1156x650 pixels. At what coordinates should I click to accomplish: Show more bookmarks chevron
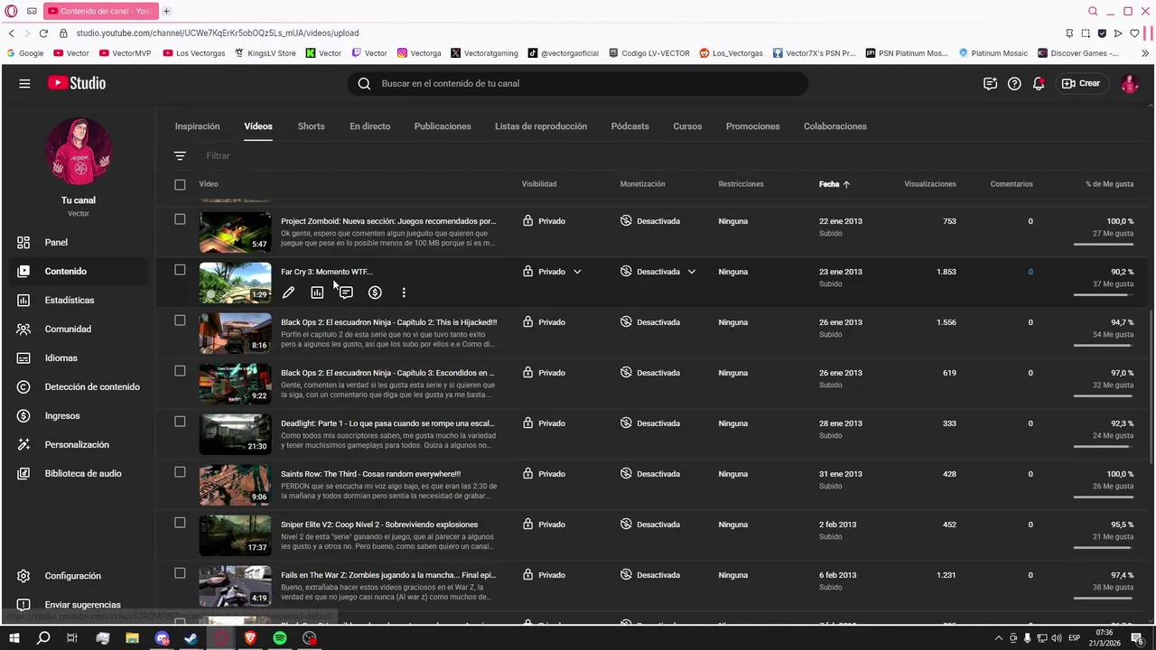click(1145, 53)
